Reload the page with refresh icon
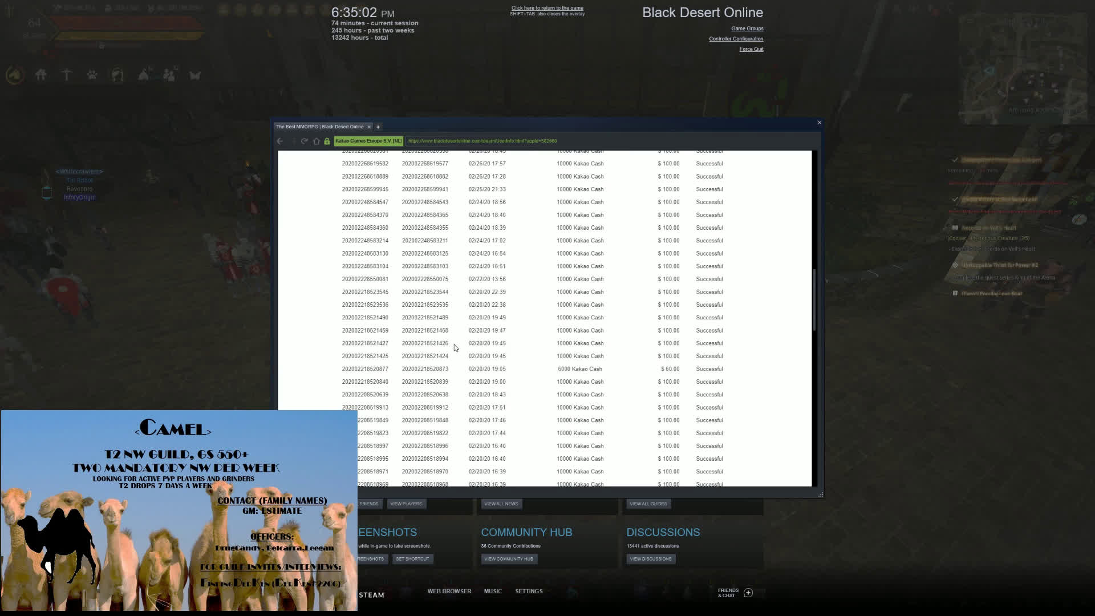Viewport: 1095px width, 616px height. (305, 141)
